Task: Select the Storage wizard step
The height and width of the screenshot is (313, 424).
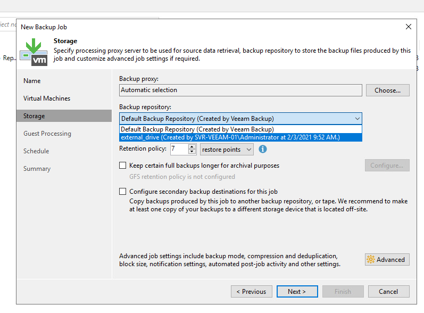Action: click(x=64, y=116)
